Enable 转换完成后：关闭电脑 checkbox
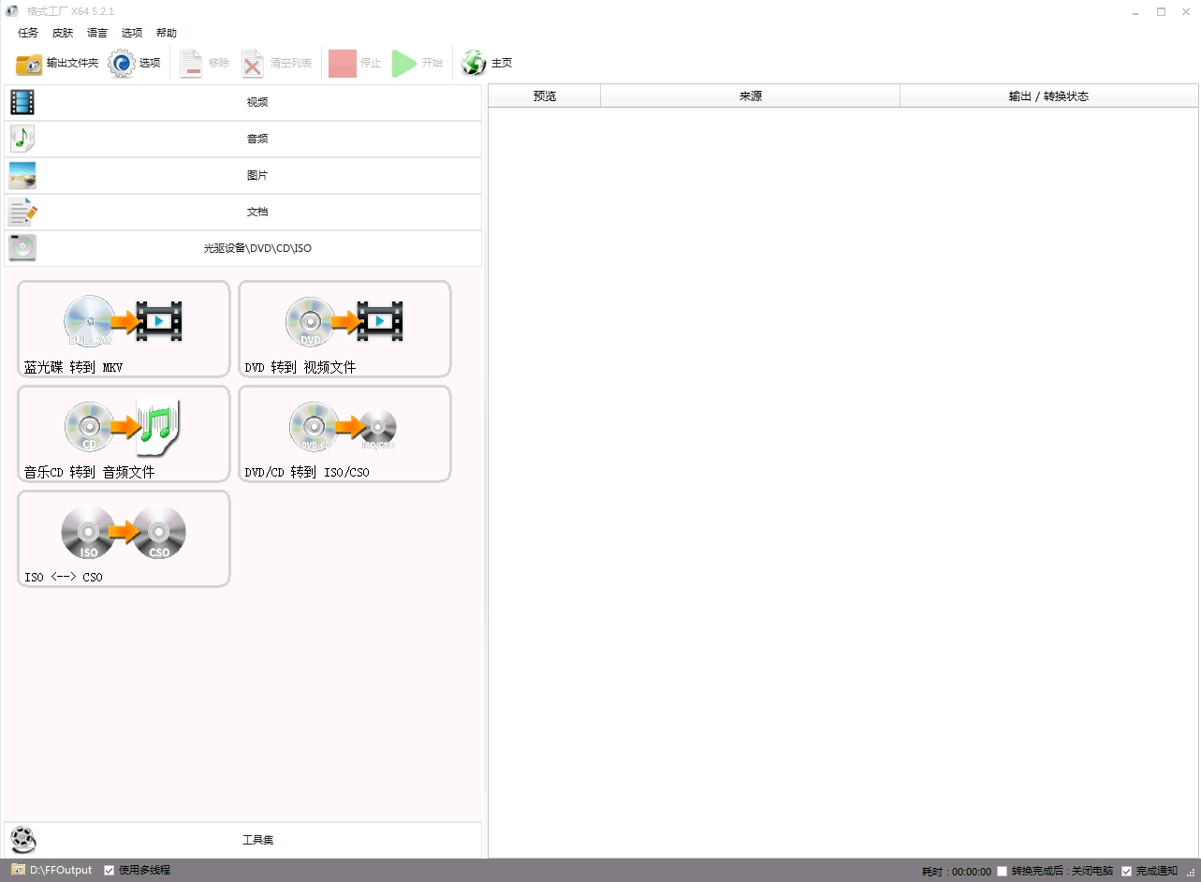The image size is (1201, 882). (x=1003, y=872)
